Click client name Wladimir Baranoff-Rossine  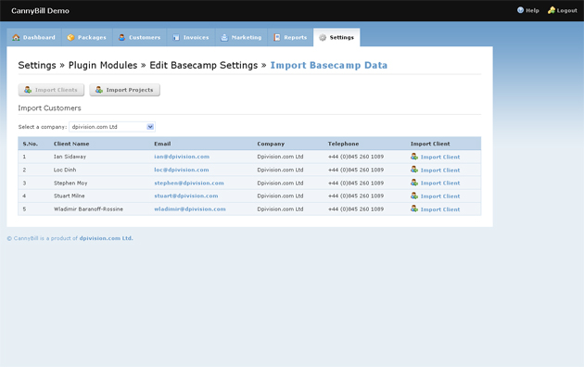click(88, 209)
